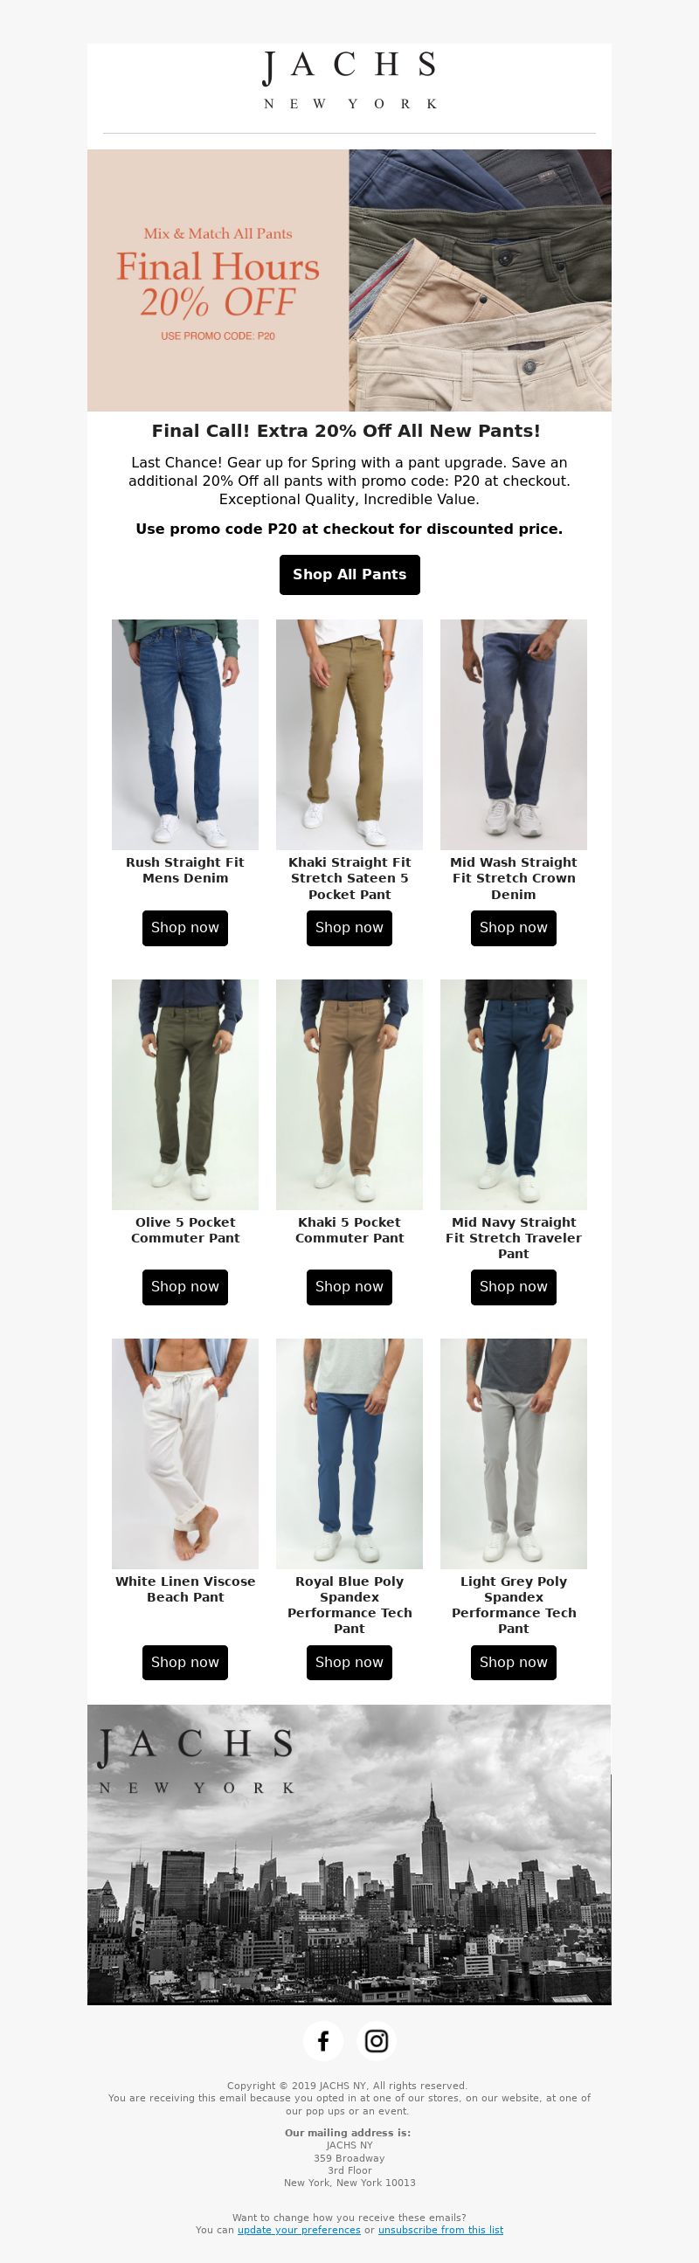Shop now for White Linen Beach Pant

[x=185, y=1662]
